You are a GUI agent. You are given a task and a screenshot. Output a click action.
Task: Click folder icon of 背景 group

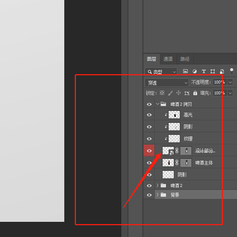click(163, 195)
